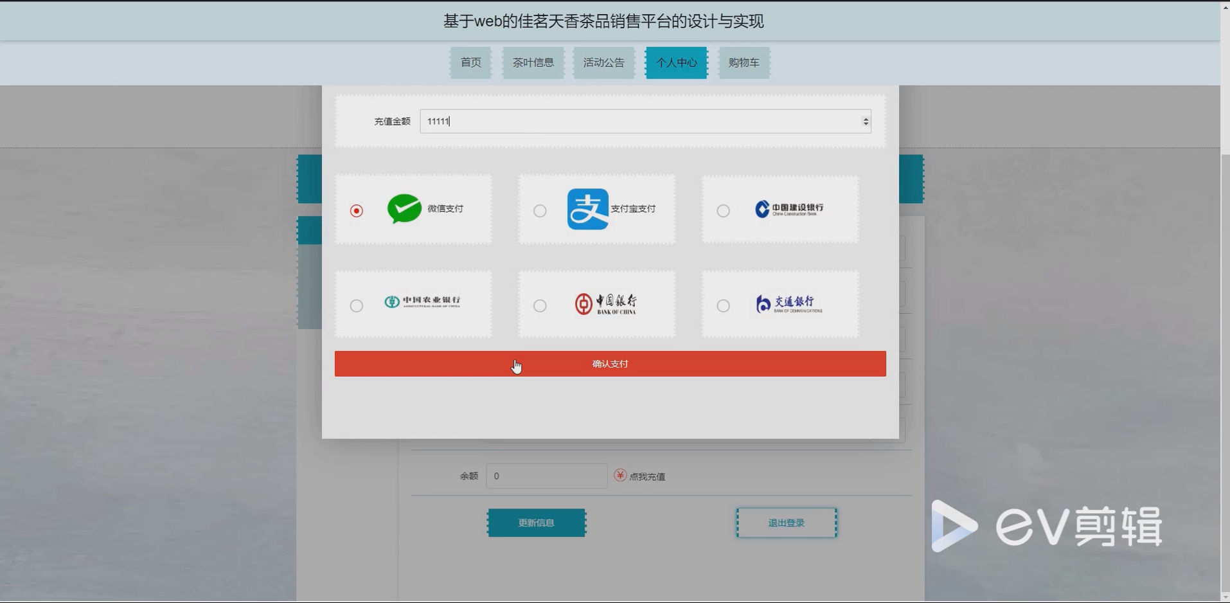The image size is (1230, 603).
Task: Choose Agricultural Bank of China radio option
Action: click(x=357, y=306)
